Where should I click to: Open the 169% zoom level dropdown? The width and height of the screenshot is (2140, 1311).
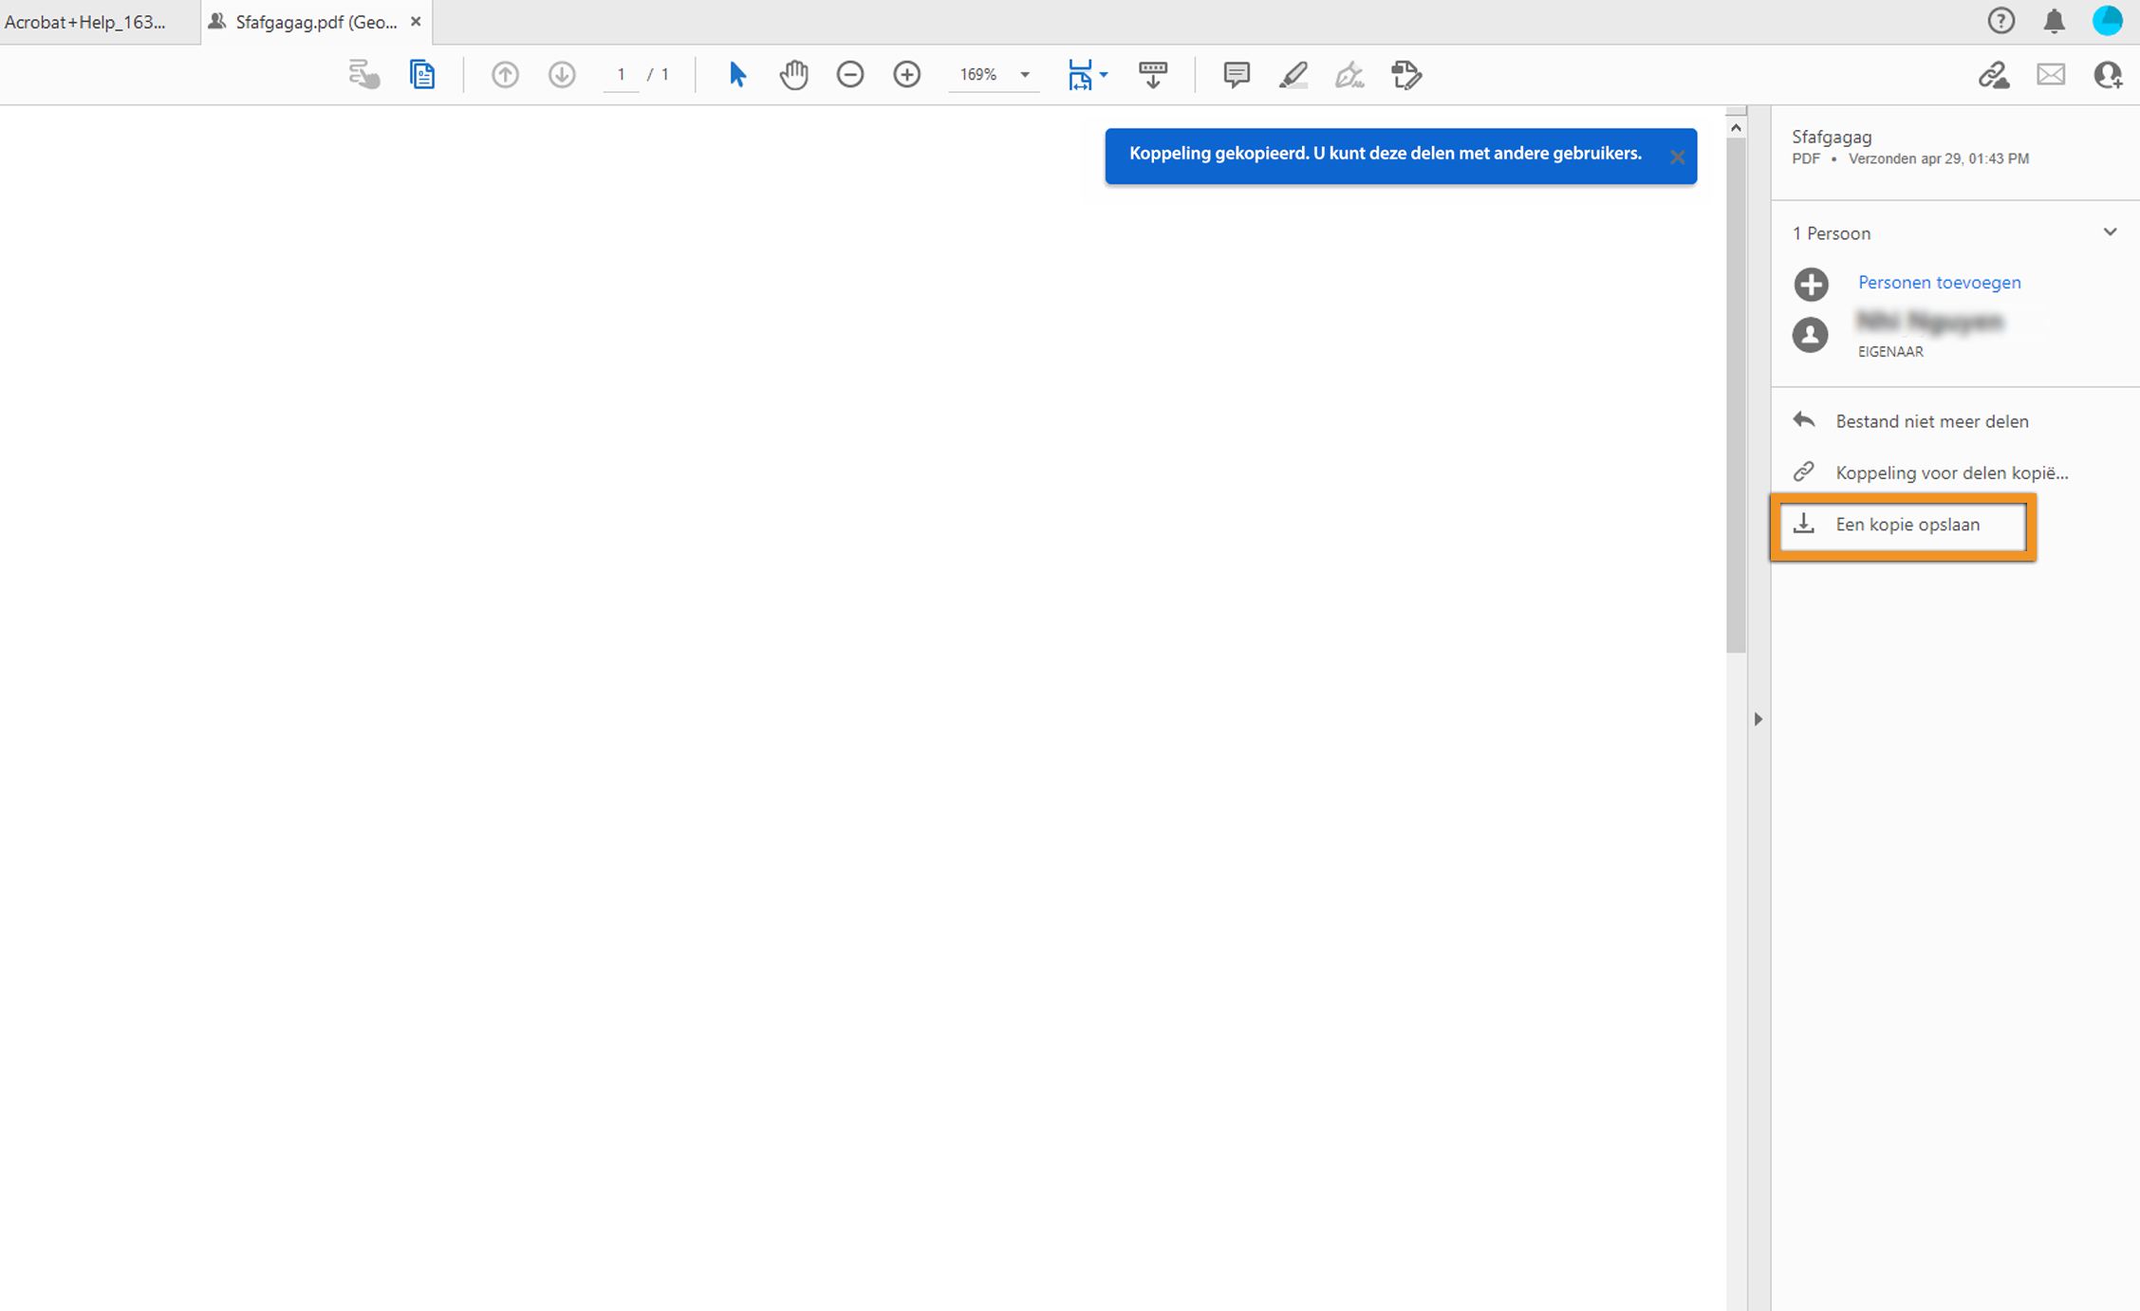(x=1025, y=74)
